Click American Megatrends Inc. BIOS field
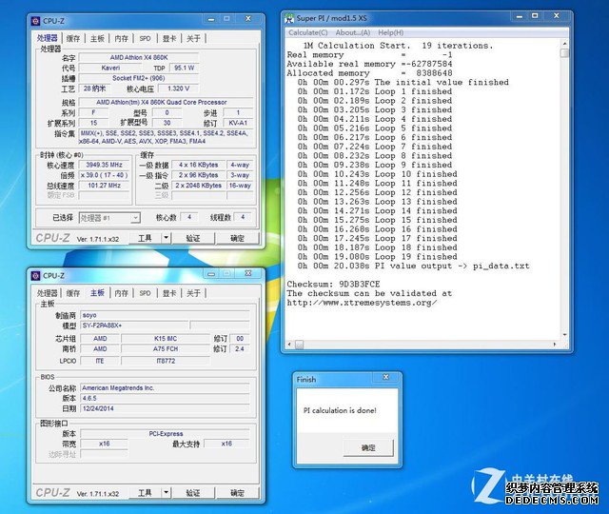The image size is (609, 514). point(165,388)
